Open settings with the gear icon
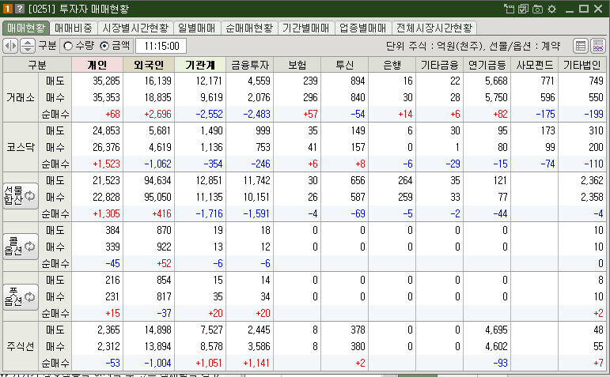 (551, 9)
